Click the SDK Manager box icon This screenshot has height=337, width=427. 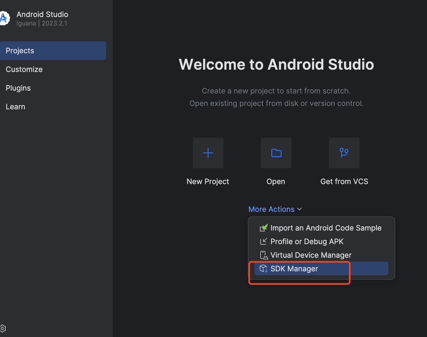point(264,268)
